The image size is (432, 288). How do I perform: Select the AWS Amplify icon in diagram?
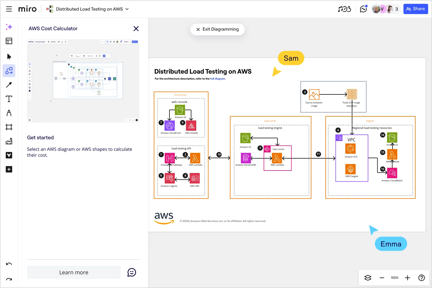click(x=191, y=126)
